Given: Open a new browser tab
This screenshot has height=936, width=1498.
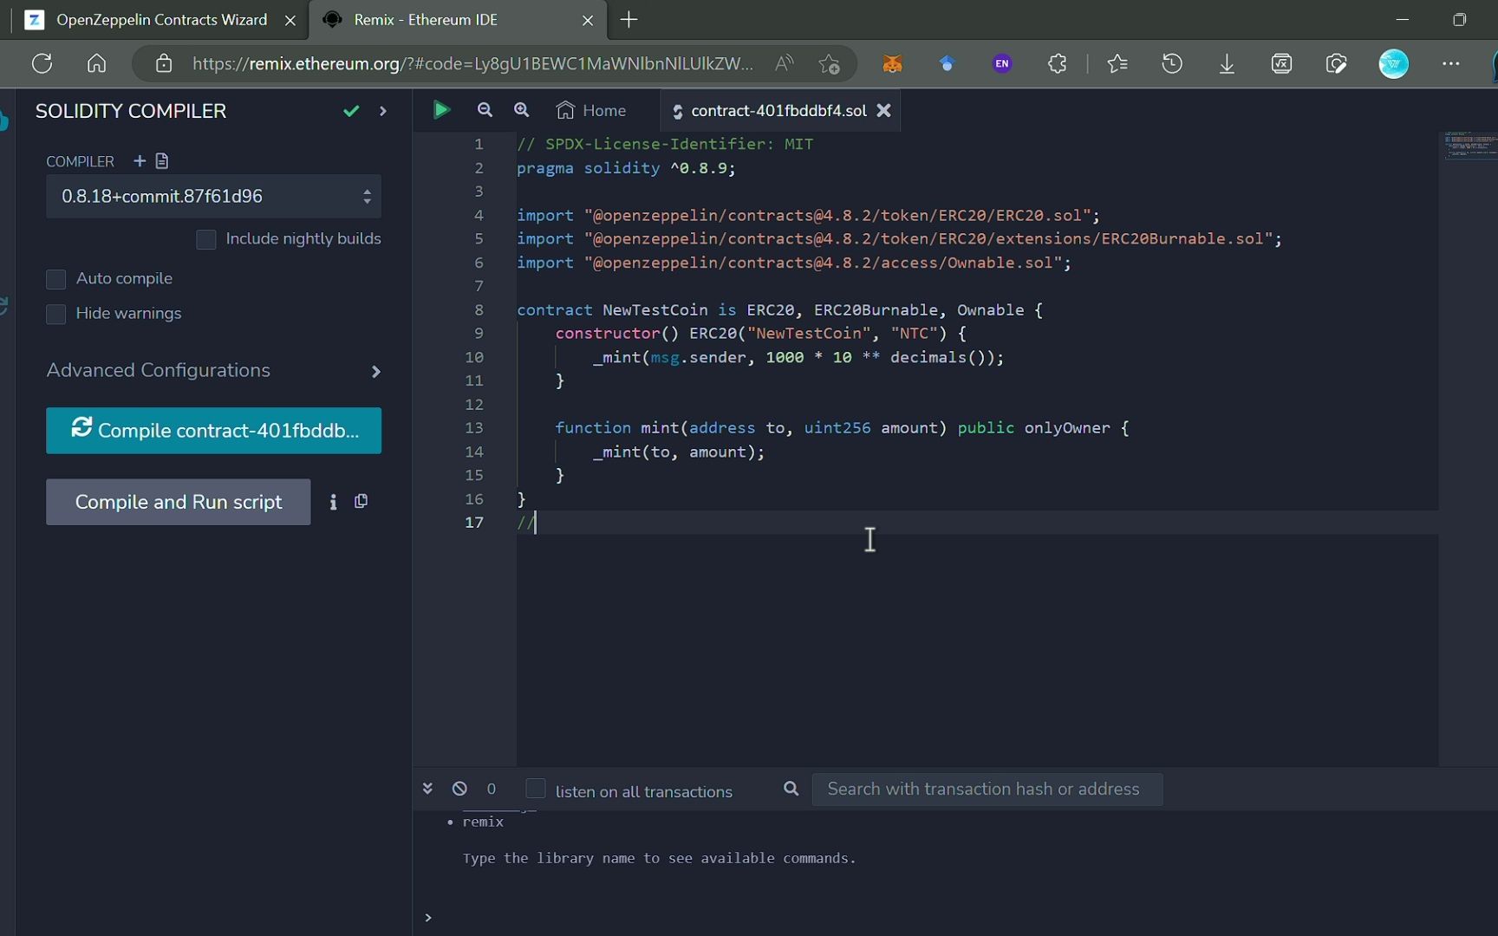Looking at the screenshot, I should (x=629, y=20).
